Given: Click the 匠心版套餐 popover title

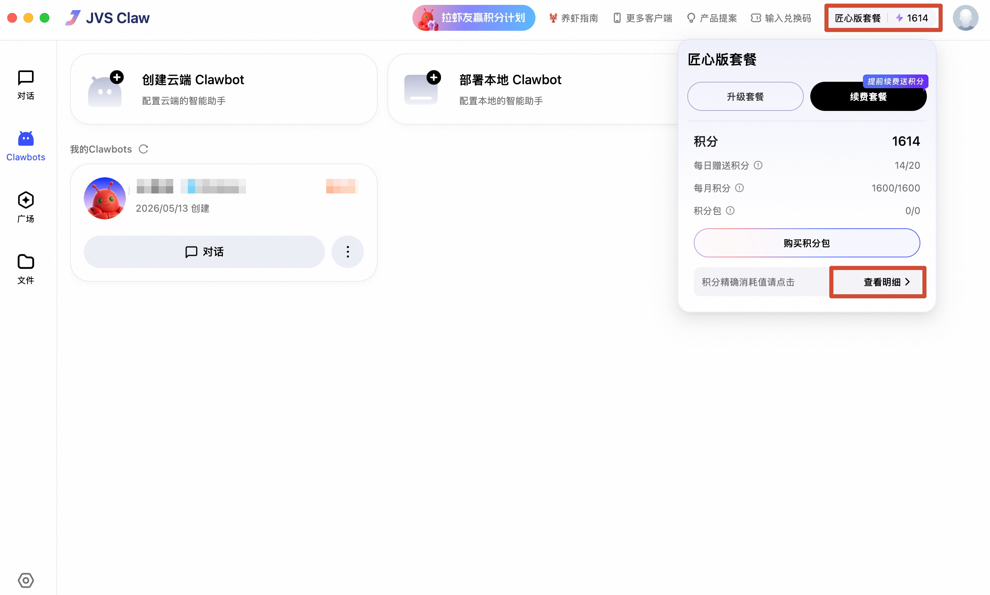Looking at the screenshot, I should (722, 59).
